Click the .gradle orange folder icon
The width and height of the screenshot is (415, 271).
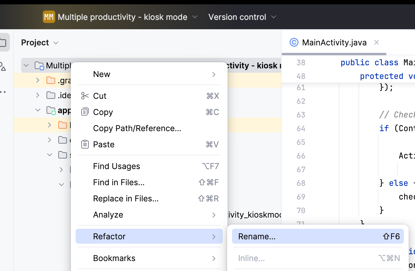tap(51, 80)
